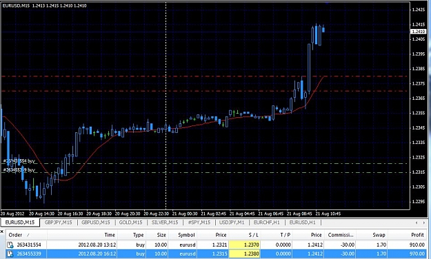Click the order icon for order 263455339
The height and width of the screenshot is (259, 431).
10,253
